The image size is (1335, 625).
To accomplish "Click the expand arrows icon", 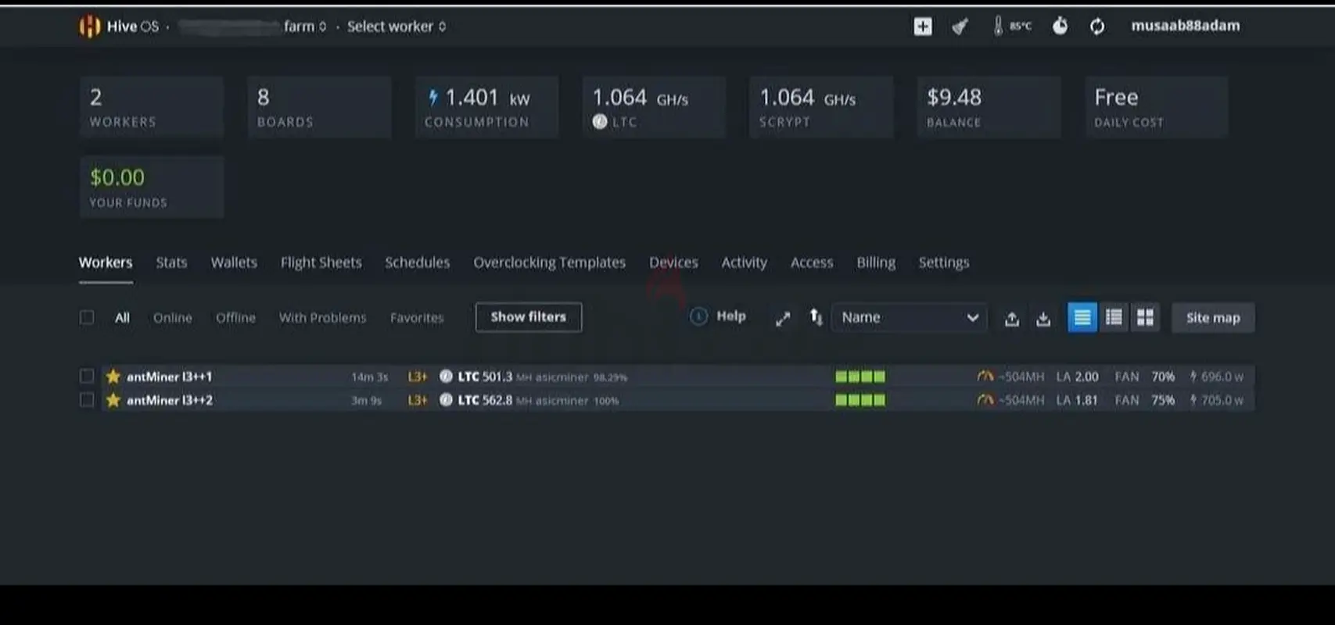I will coord(783,318).
